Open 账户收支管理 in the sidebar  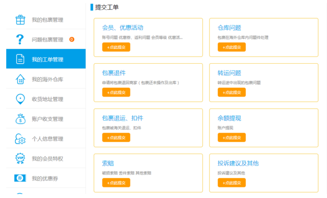(x=46, y=119)
